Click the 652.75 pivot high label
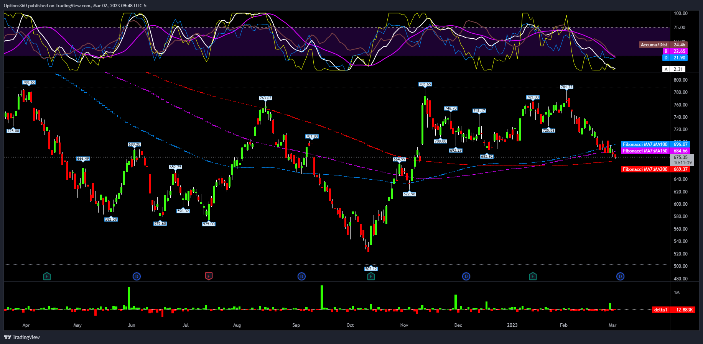Viewport: 703px width, 344px height. click(x=175, y=167)
